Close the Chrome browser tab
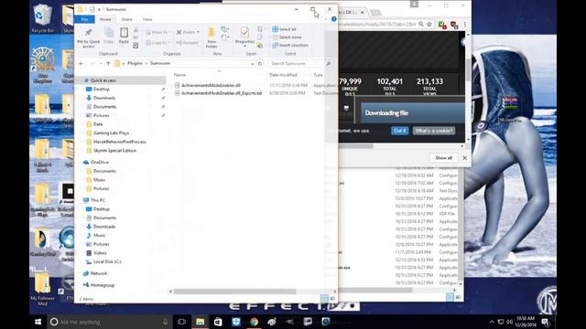 [362, 12]
